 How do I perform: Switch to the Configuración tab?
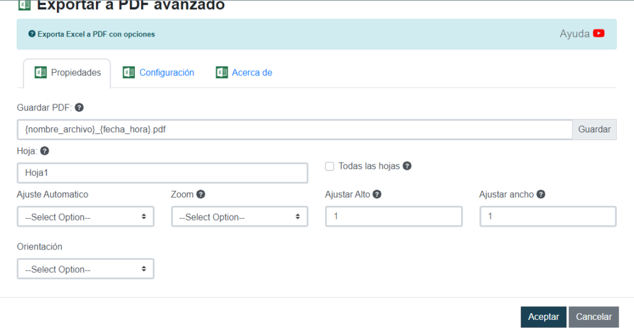pos(158,73)
